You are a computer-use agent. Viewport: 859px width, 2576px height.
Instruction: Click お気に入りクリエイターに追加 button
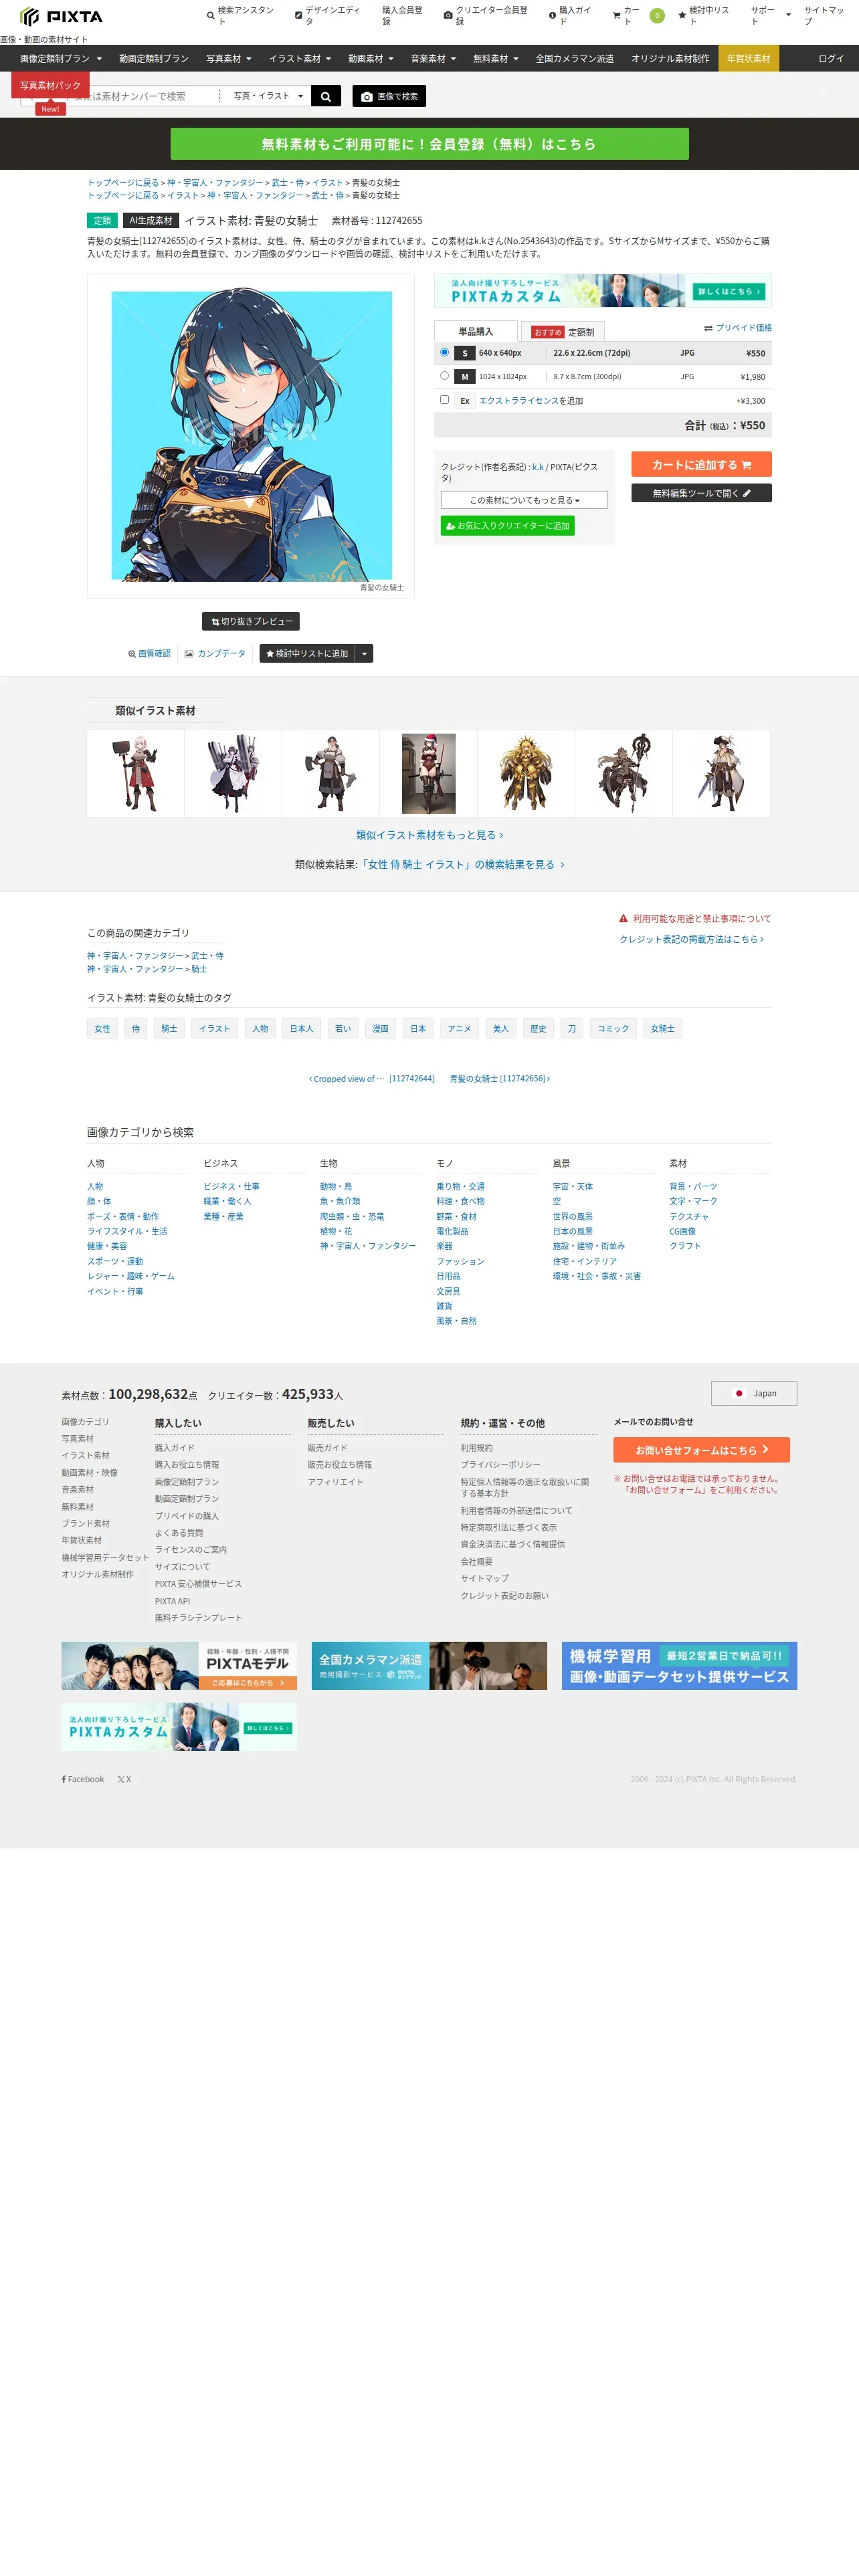click(507, 525)
